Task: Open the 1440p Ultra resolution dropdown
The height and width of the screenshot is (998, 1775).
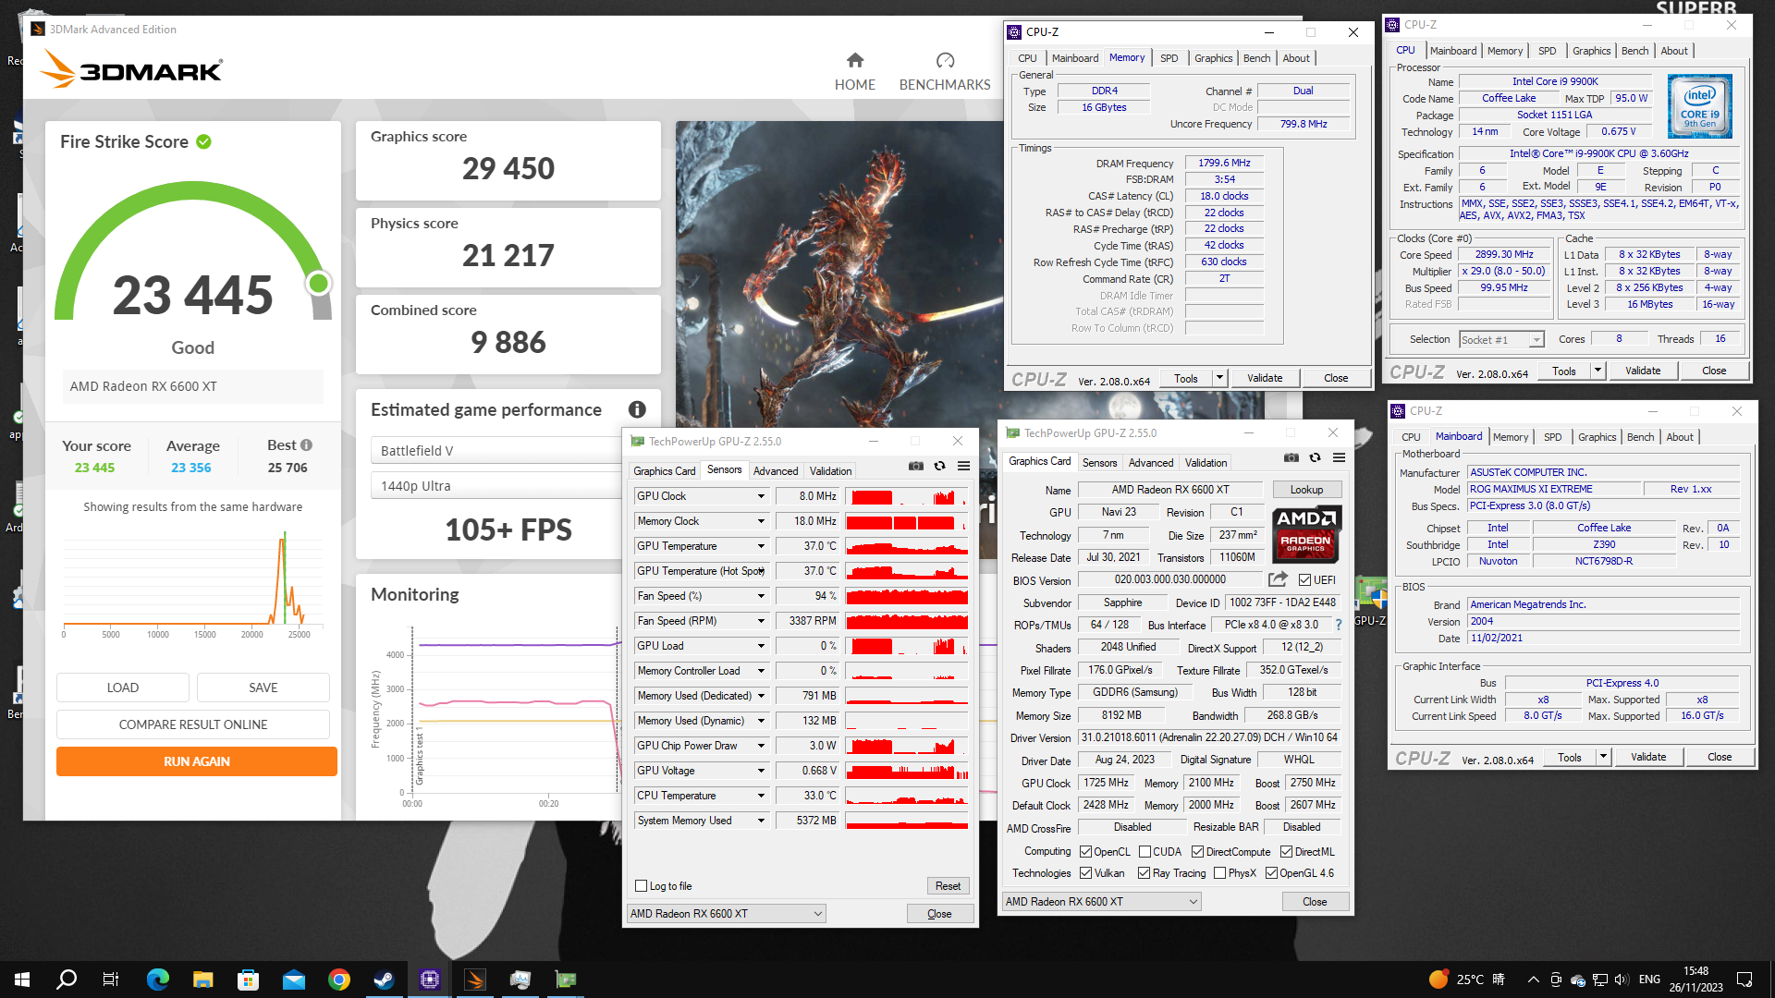Action: [x=499, y=485]
